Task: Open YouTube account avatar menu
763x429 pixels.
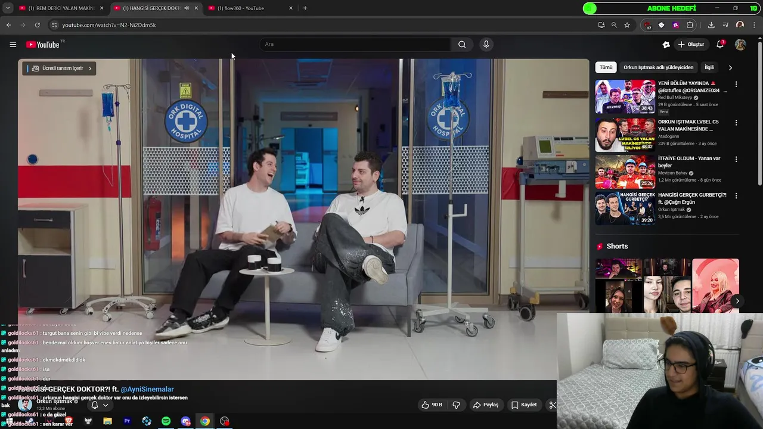Action: (740, 45)
